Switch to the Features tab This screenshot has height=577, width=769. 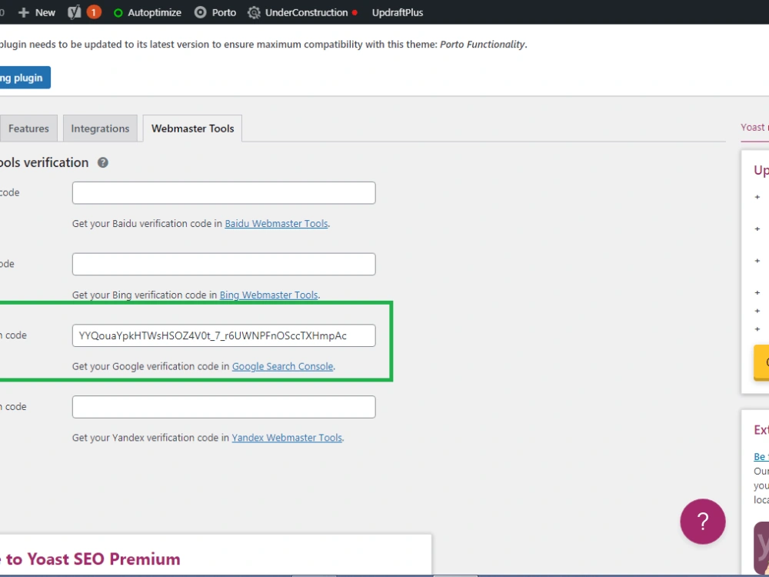click(28, 128)
